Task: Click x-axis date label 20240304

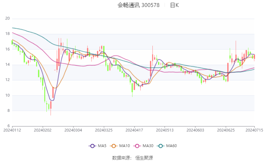Action: point(73,130)
